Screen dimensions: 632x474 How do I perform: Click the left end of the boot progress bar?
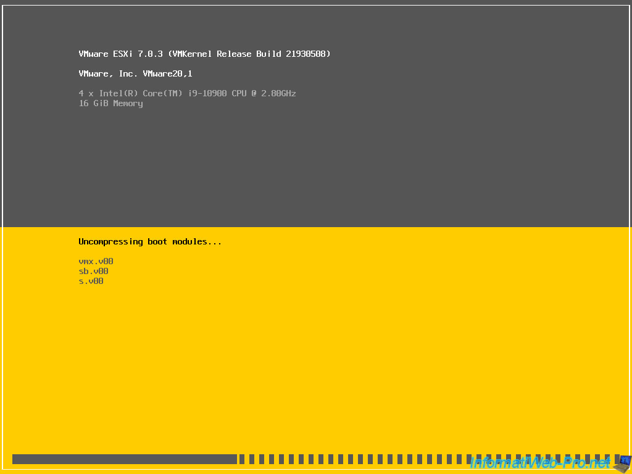pos(15,459)
